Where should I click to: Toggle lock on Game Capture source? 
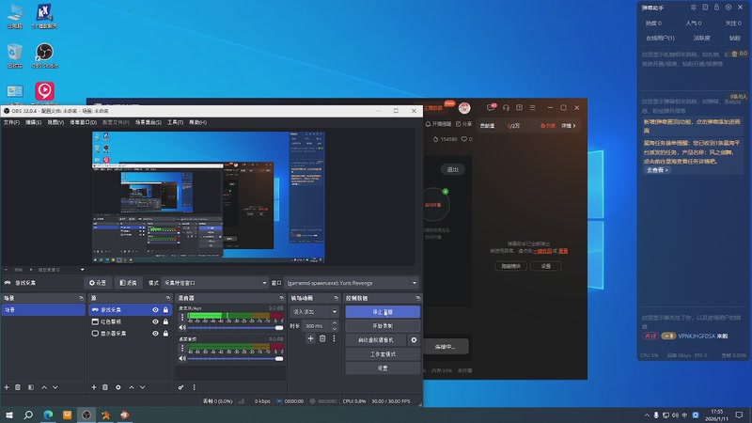[x=165, y=310]
